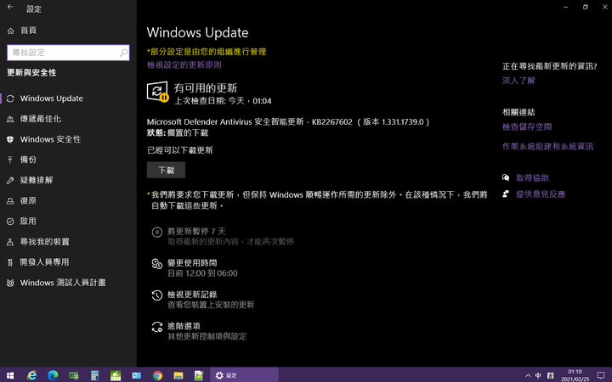Open 復原 recovery page
Image resolution: width=612 pixels, height=382 pixels.
point(28,200)
